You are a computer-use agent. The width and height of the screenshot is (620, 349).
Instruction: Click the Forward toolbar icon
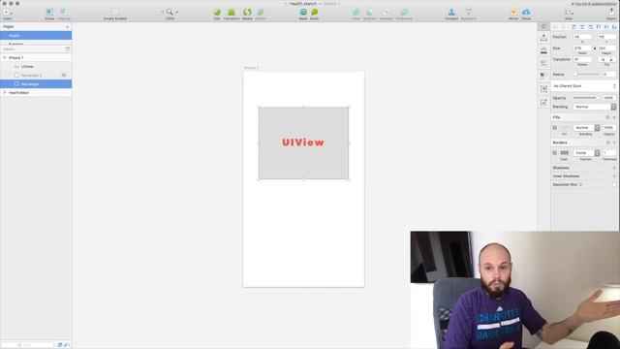pyautogui.click(x=451, y=12)
